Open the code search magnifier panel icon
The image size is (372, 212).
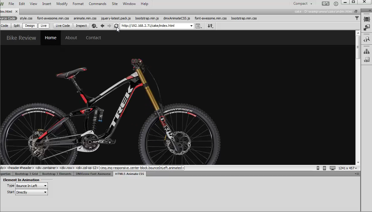pos(367,39)
